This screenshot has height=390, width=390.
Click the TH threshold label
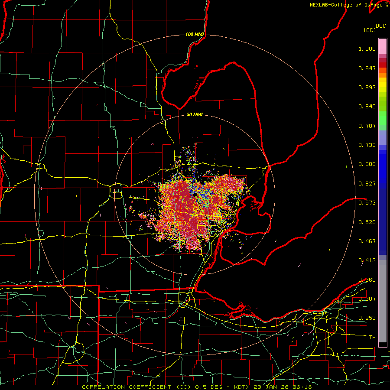(x=372, y=338)
